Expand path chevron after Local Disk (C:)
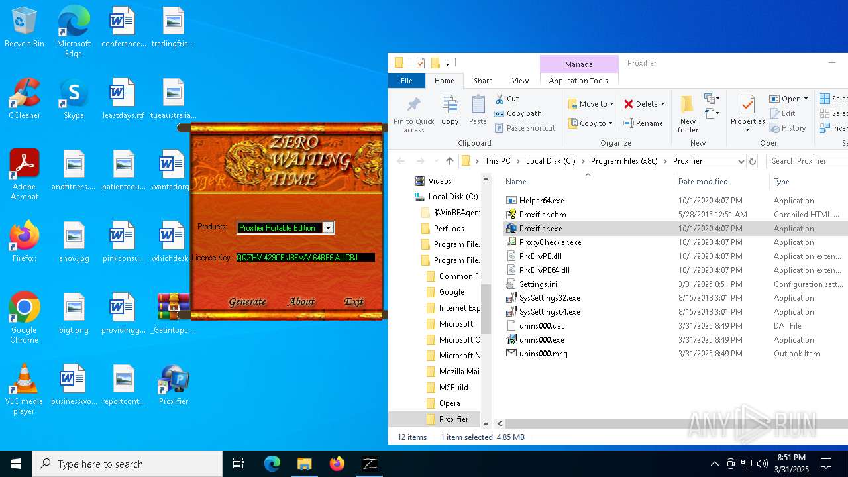The image size is (848, 477). click(x=583, y=161)
